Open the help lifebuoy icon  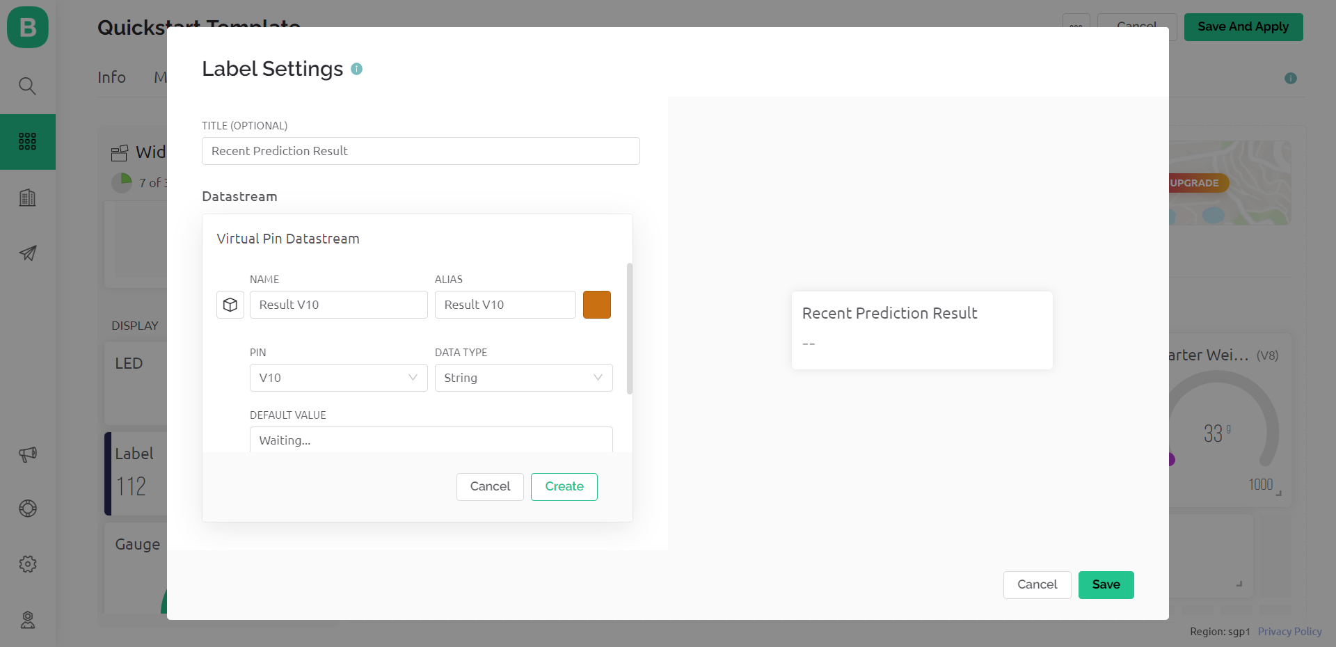point(28,509)
